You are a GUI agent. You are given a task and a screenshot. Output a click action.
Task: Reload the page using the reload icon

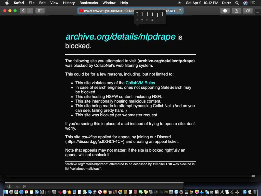(180, 11)
